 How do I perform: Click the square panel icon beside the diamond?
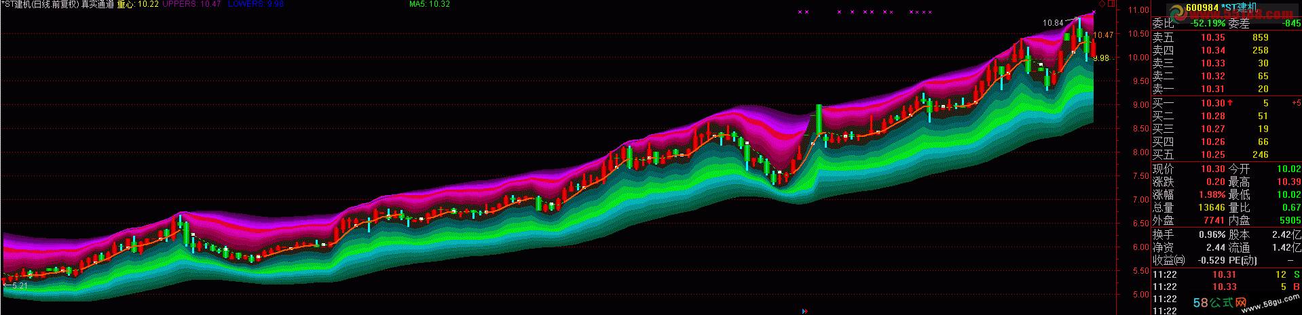1111,4
